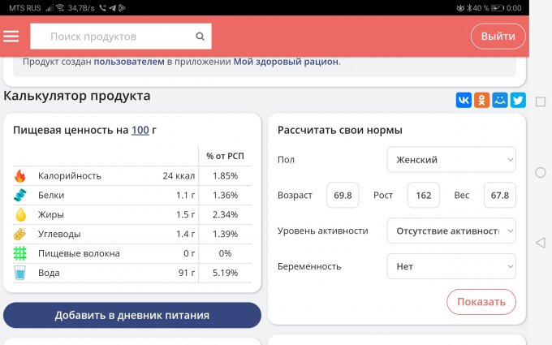Share via VK icon
552x345 pixels.
pyautogui.click(x=464, y=100)
